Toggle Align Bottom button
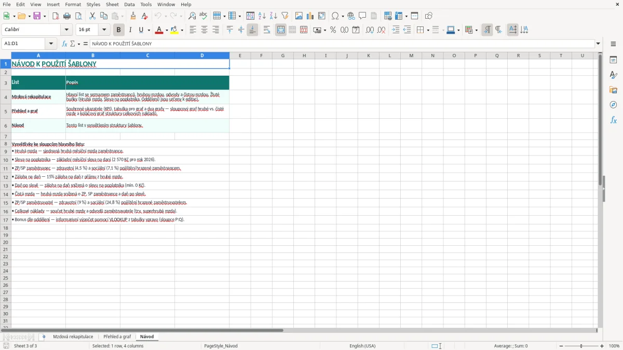 coord(252,30)
